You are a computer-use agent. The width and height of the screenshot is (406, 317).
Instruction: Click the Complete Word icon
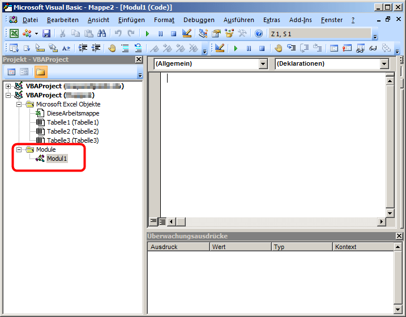66,48
